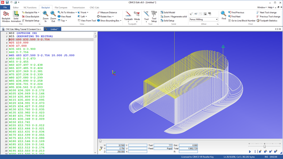Open the Tool Setup dialog
Screen dimensions: 283x159
coord(154,16)
